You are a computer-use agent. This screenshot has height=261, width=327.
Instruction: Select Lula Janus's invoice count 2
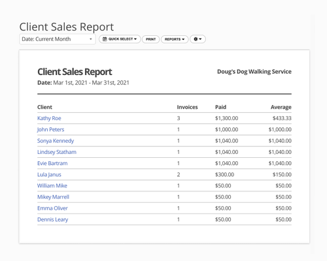[179, 174]
